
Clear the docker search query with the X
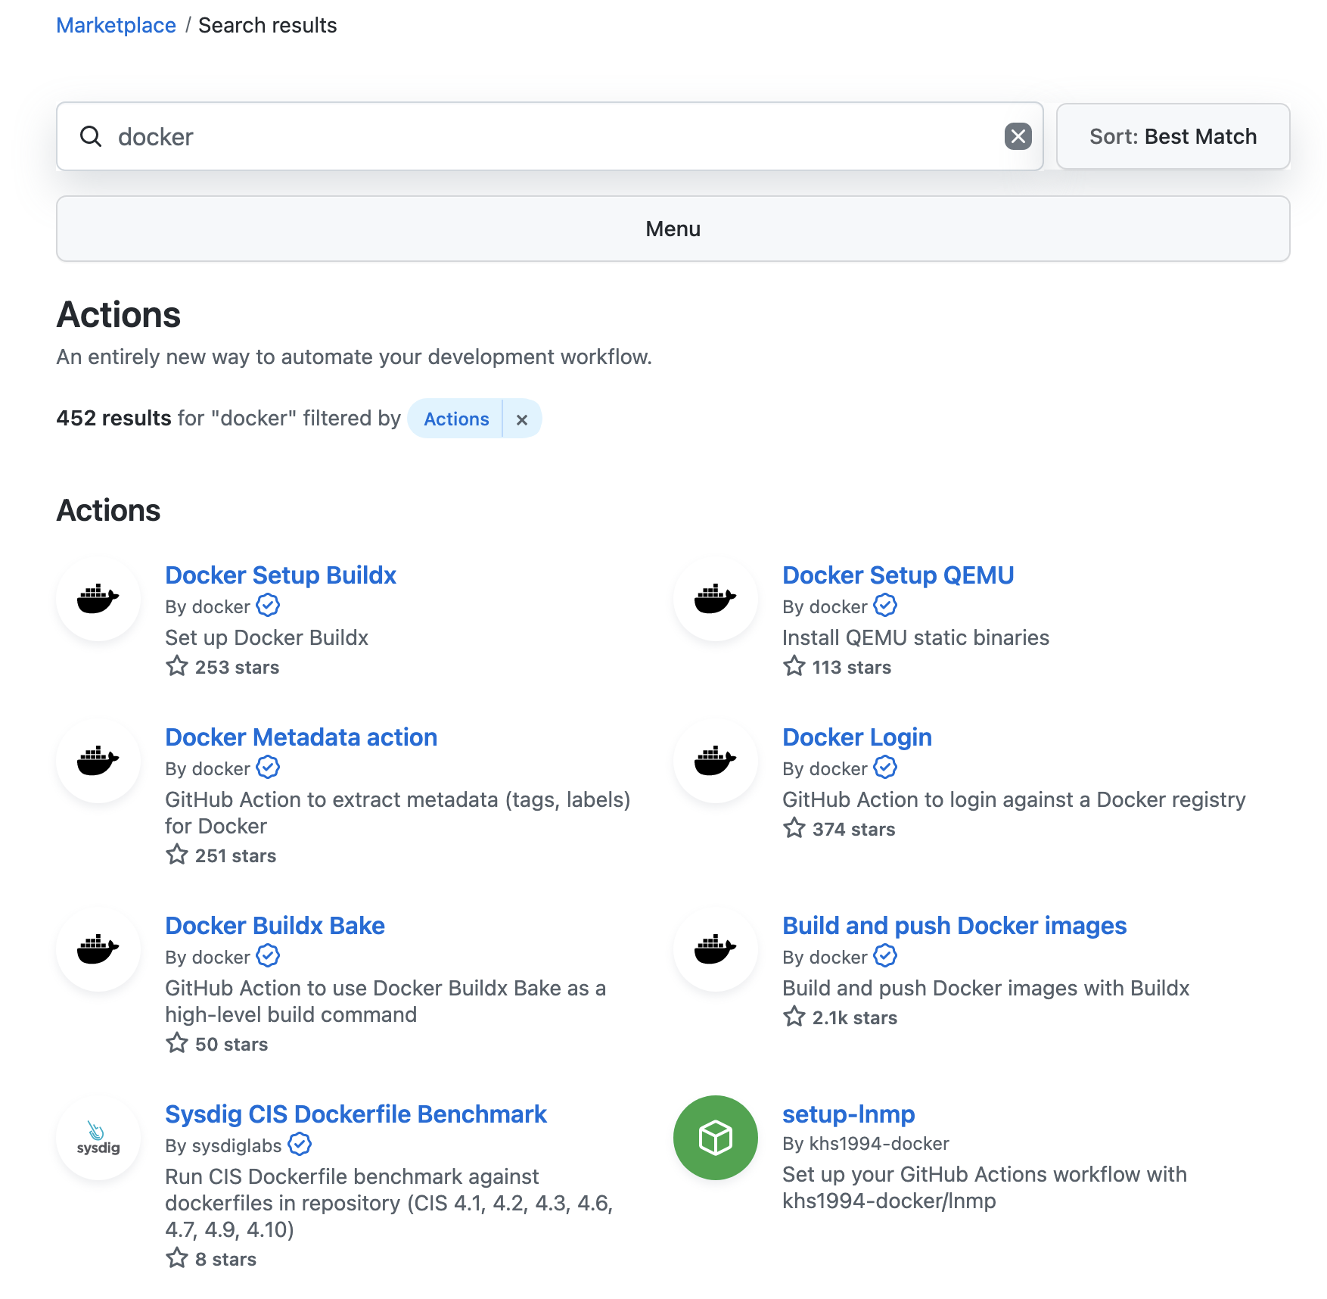1018,136
